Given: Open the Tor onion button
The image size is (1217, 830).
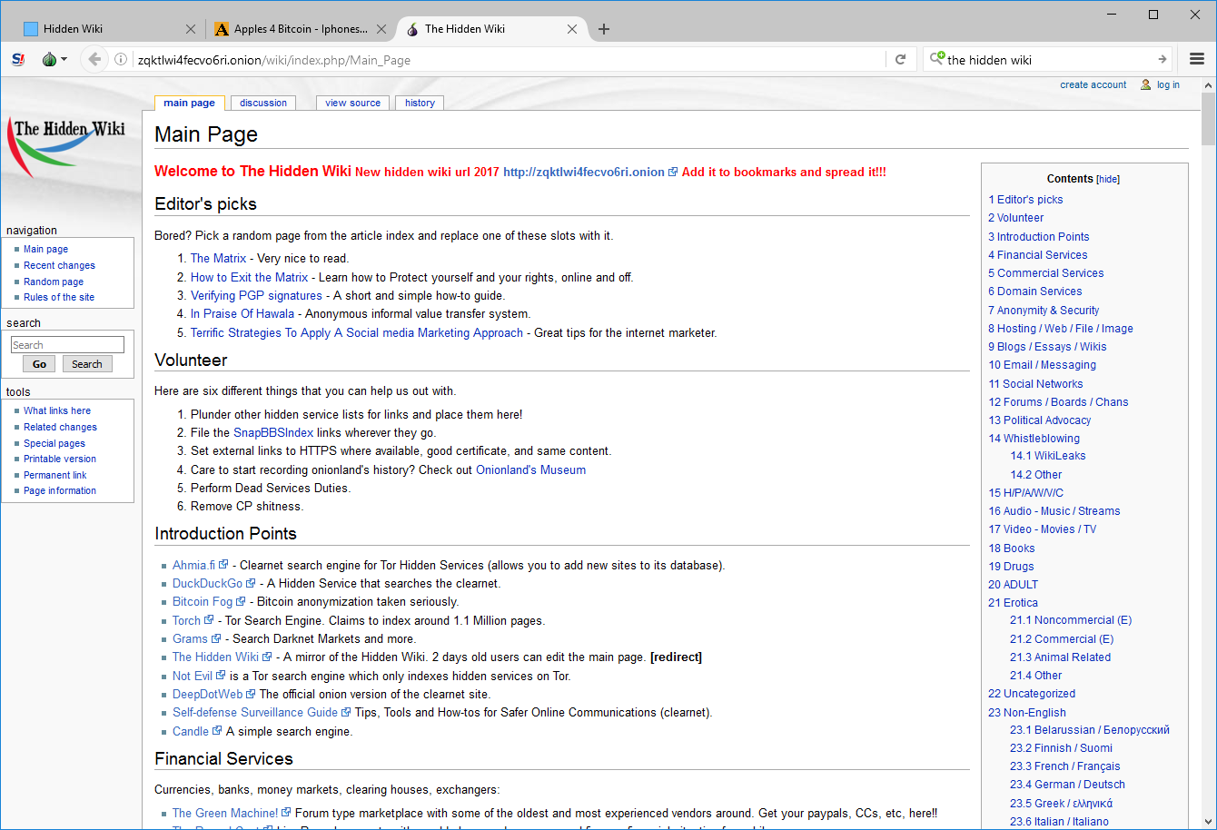Looking at the screenshot, I should (x=49, y=60).
